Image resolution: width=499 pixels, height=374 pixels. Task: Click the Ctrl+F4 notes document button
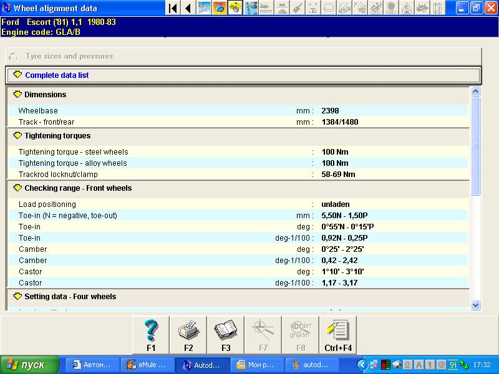pyautogui.click(x=338, y=335)
